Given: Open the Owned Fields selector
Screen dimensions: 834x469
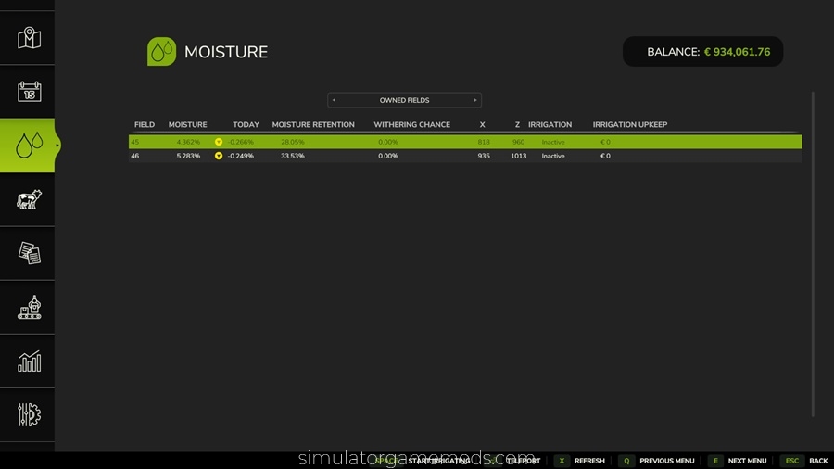Looking at the screenshot, I should coord(404,100).
